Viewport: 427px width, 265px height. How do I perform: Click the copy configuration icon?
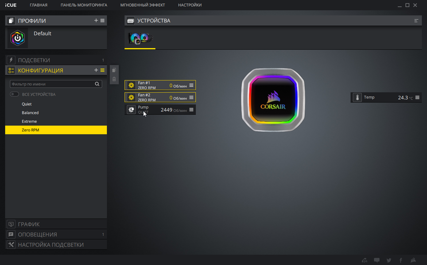tap(114, 70)
